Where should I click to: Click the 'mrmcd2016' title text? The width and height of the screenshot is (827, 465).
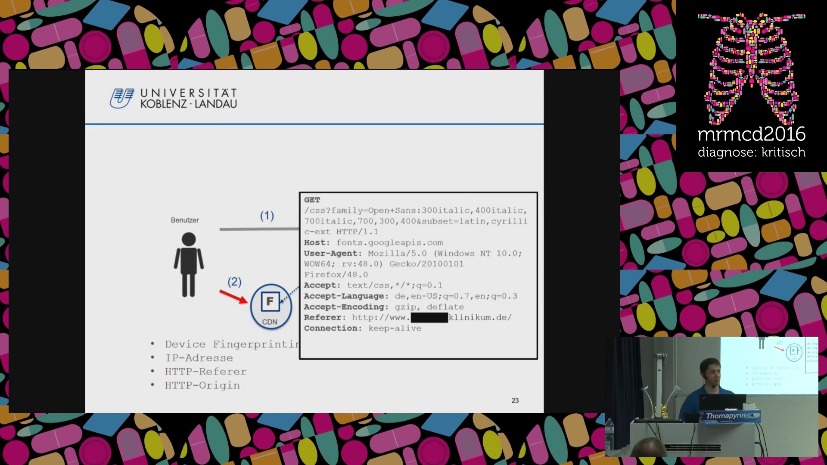[x=751, y=134]
